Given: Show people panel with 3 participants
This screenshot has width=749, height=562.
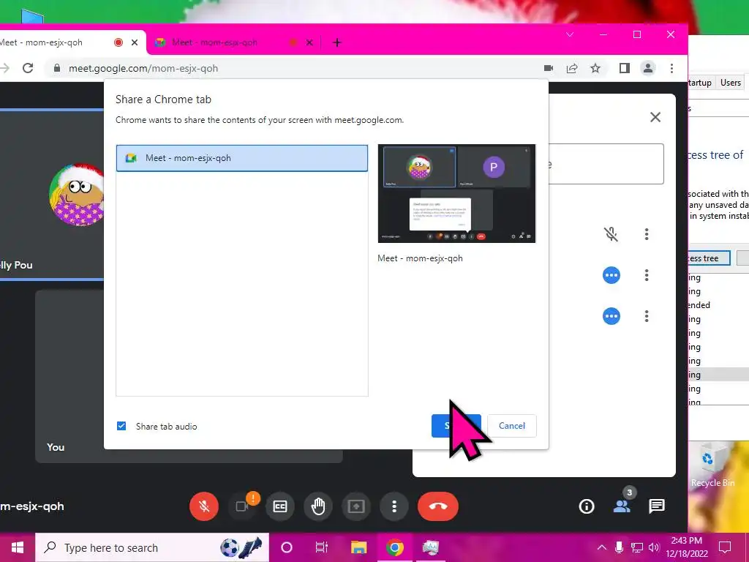Looking at the screenshot, I should click(622, 505).
